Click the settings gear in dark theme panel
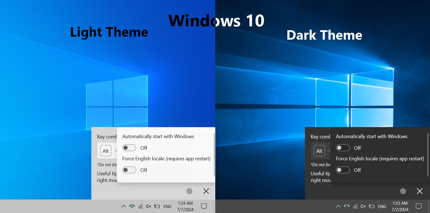The height and width of the screenshot is (213, 430). pos(403,191)
